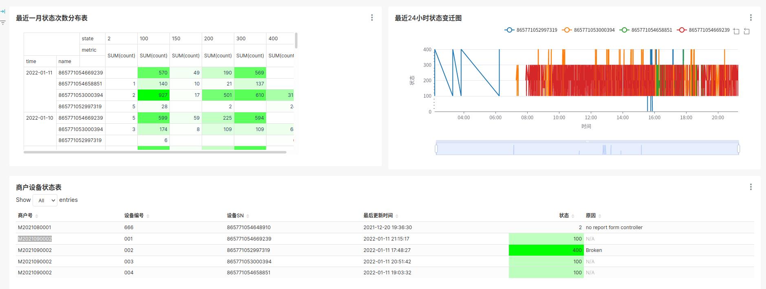
Task: Click the state 300 column header
Action: pyautogui.click(x=250, y=38)
